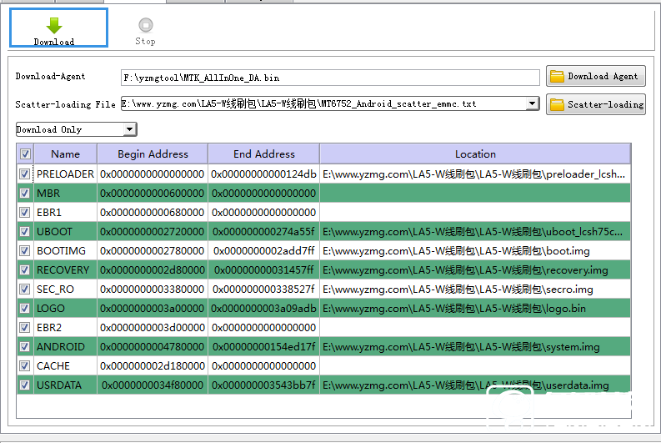Disable the USRDATA partition checkbox
Image resolution: width=661 pixels, height=443 pixels.
click(25, 385)
